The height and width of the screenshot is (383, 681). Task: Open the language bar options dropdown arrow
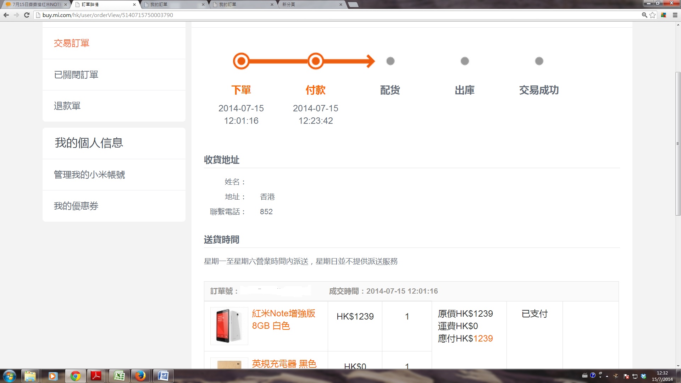point(600,377)
